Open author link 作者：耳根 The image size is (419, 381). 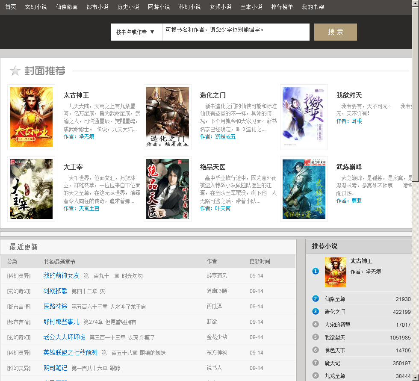[349, 121]
